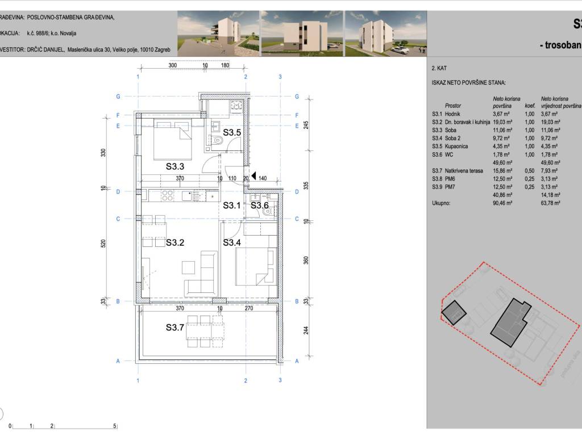Open the render thumbnail with white car
Screen dimensions: 582x436
[385, 34]
